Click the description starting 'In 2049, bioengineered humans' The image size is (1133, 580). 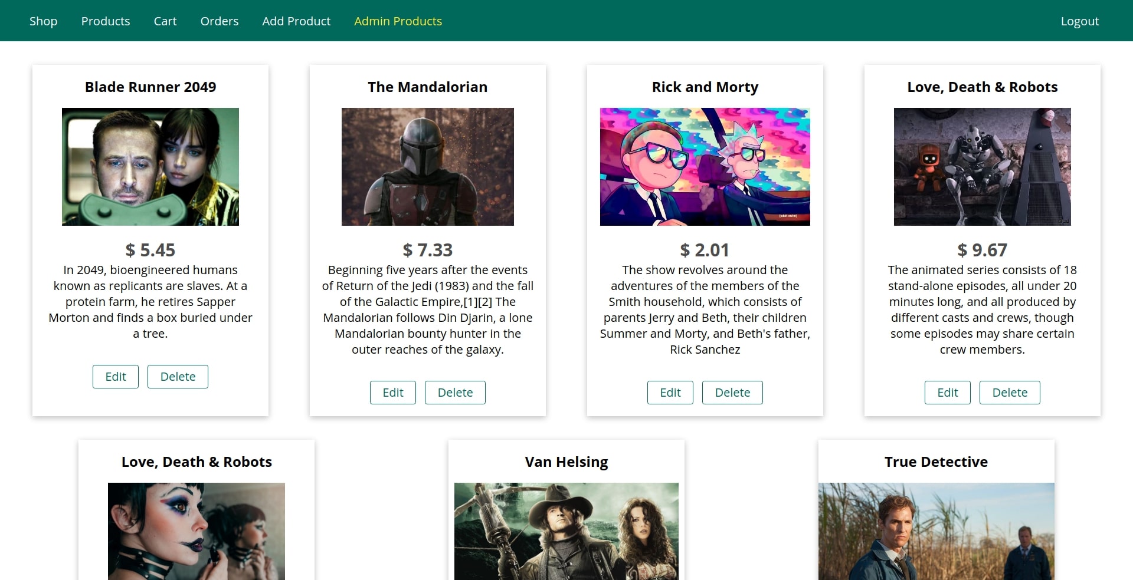click(150, 302)
